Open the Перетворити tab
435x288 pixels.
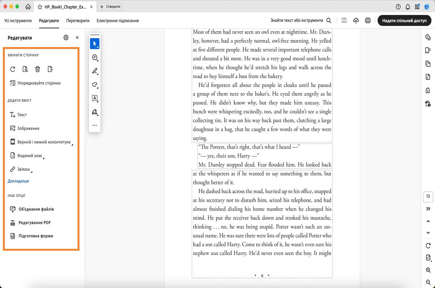click(x=78, y=21)
